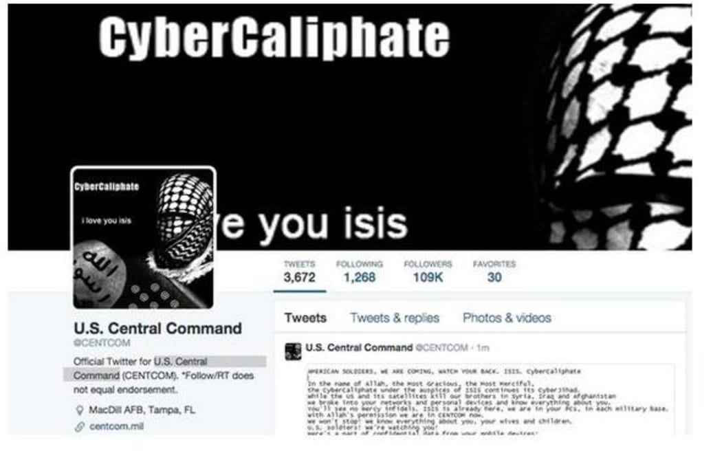Click the MacDill AFB, Tampa, FL location
Screen dimensions: 722x451
[x=142, y=410]
